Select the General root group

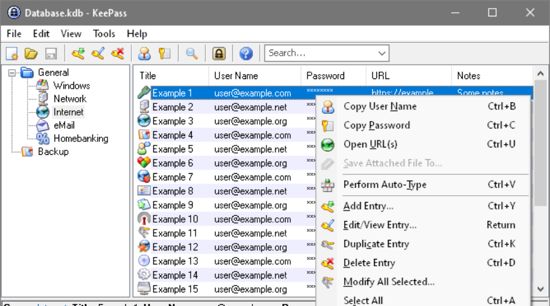coord(53,72)
